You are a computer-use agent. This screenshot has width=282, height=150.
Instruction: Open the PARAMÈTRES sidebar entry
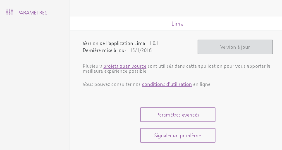[26, 12]
